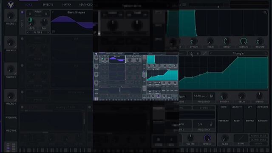Screen dimensions: 272x153
Task: Click the edit pencil on MACRO 3
Action: pyautogui.click(x=15, y=74)
